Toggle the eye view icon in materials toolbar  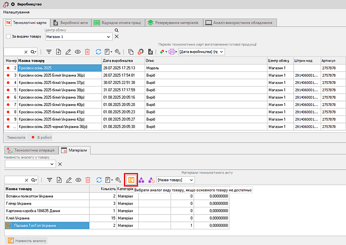coord(78,180)
